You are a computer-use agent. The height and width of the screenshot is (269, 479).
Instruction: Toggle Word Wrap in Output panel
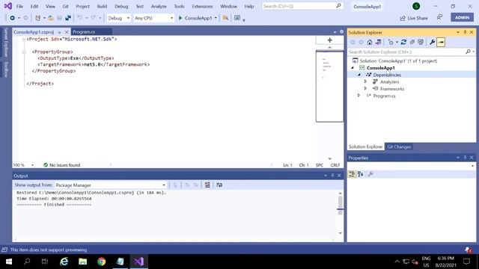219,185
